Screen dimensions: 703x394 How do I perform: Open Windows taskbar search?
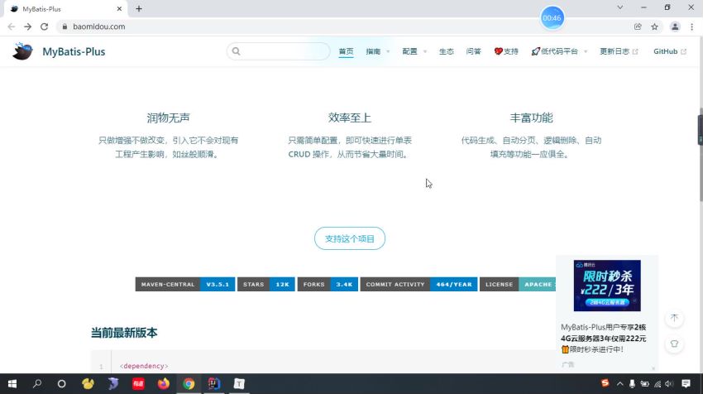(x=37, y=384)
